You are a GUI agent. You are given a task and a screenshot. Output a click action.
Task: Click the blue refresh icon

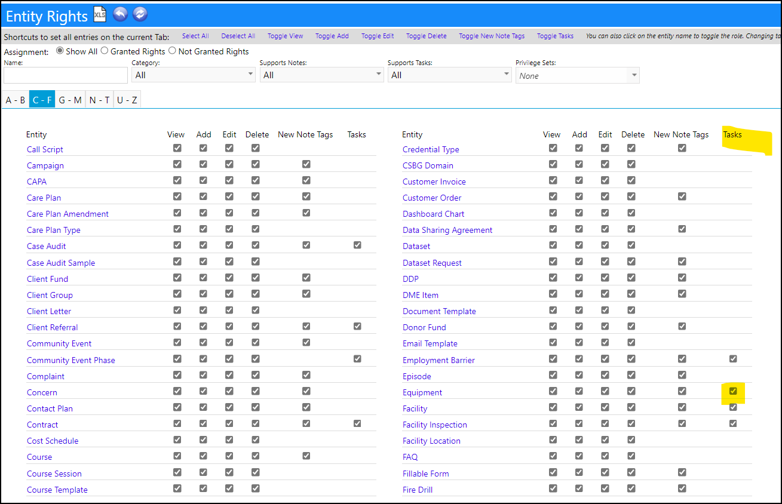[x=140, y=14]
